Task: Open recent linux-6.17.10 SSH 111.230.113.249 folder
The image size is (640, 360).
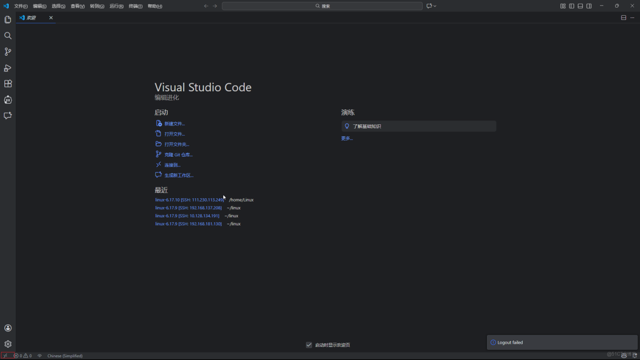Action: click(x=189, y=200)
